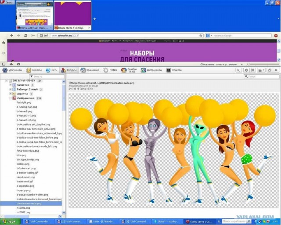Open the Инструменты utilities tab
The width and height of the screenshot is (281, 225).
151,70
